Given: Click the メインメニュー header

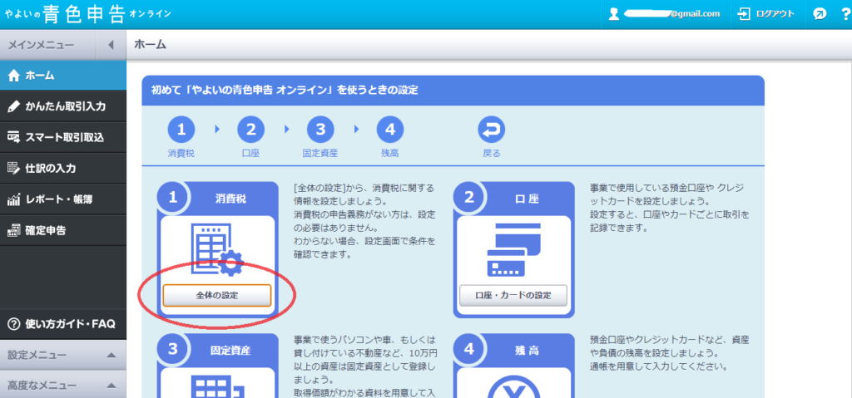Looking at the screenshot, I should (41, 45).
